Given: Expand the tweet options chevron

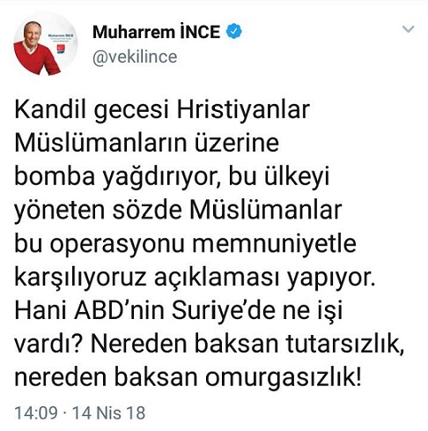Looking at the screenshot, I should 408,29.
